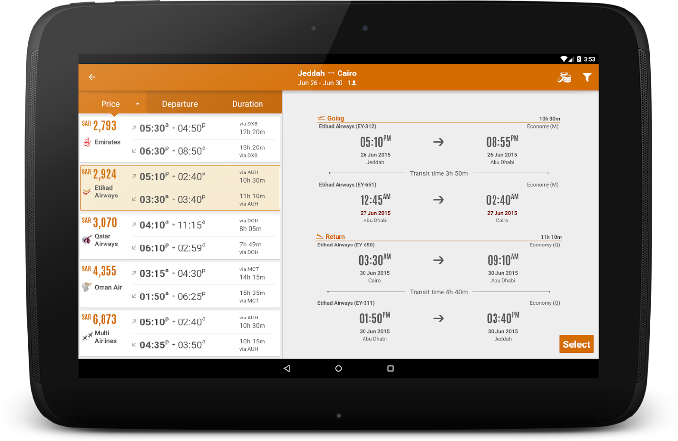The width and height of the screenshot is (678, 441).
Task: Tap the Going 10h 30m duration
Action: tap(549, 119)
